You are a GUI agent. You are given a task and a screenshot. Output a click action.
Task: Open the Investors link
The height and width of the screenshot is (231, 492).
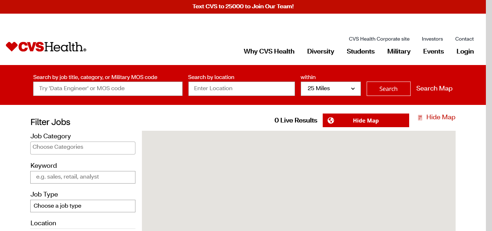coord(432,39)
